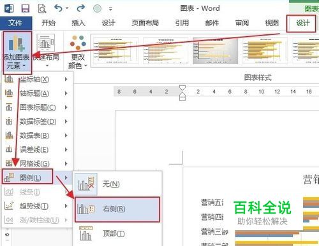
Task: Click the 轴标题 chart icon
Action: (x=9, y=93)
